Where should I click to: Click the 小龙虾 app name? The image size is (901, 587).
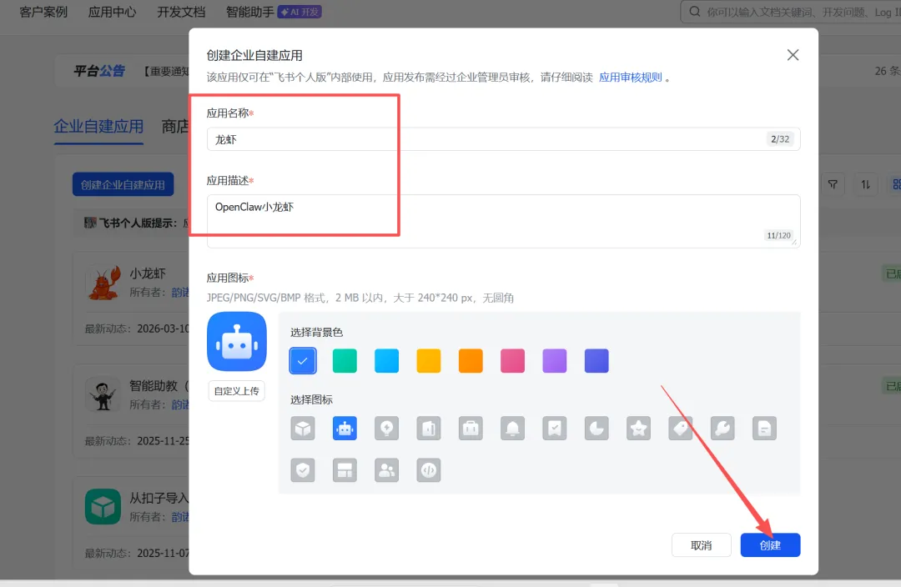[x=148, y=273]
